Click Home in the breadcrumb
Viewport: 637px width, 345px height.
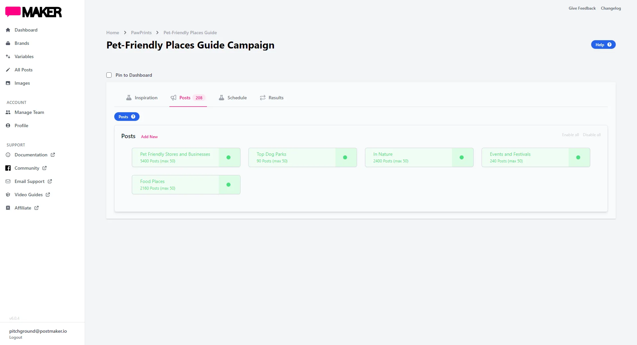(x=113, y=33)
